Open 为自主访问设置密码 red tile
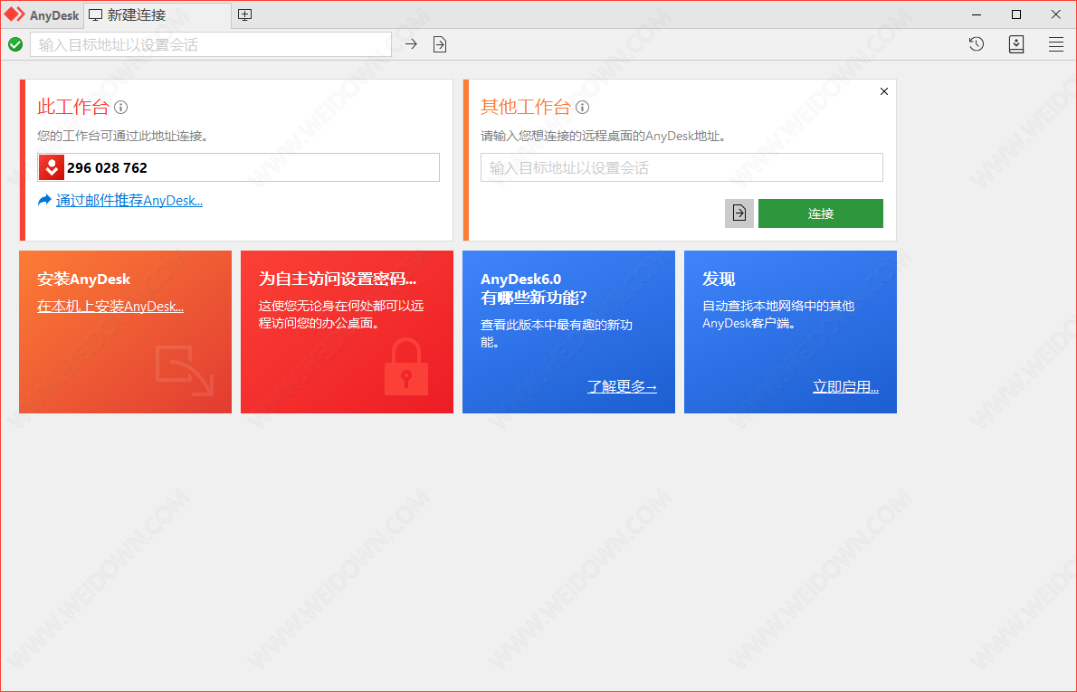The width and height of the screenshot is (1077, 692). coord(347,332)
